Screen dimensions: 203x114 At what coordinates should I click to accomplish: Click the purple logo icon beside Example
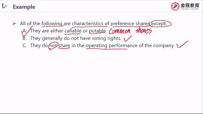click(5, 6)
